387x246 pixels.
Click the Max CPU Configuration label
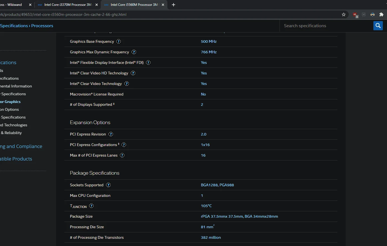click(90, 195)
